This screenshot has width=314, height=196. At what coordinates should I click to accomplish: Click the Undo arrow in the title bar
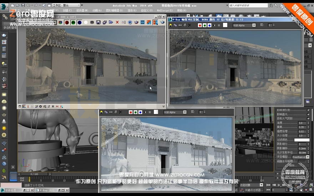point(29,5)
